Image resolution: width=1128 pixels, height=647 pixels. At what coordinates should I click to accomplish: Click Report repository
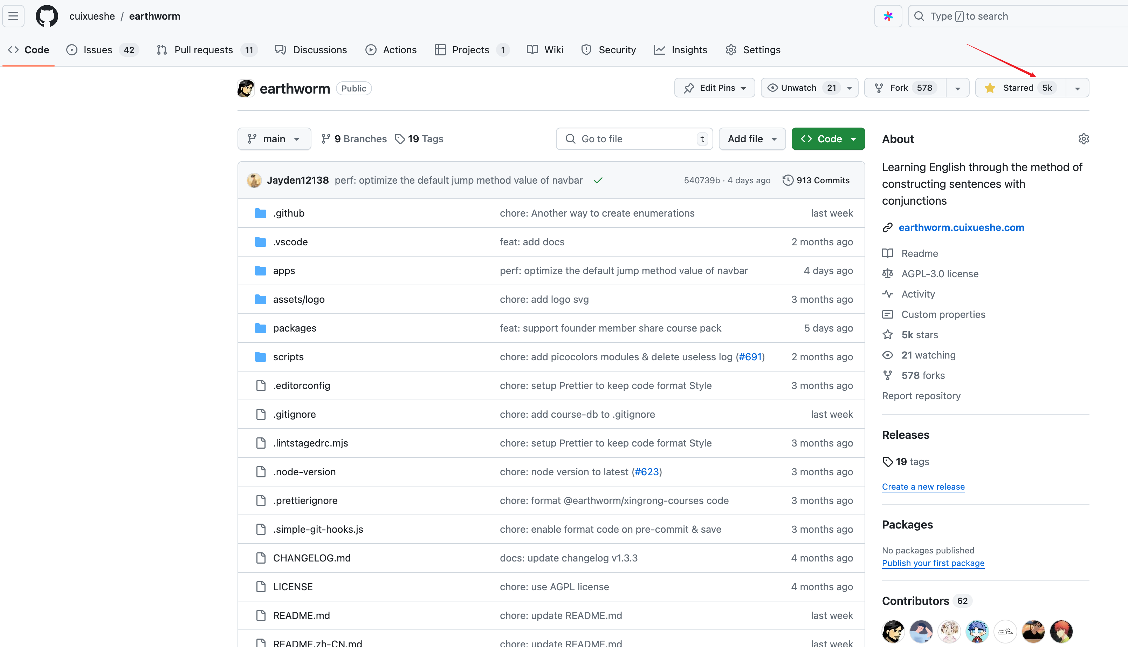pos(921,396)
